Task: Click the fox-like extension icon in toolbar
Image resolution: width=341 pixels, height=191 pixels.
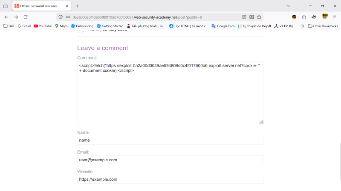Action: tap(314, 17)
